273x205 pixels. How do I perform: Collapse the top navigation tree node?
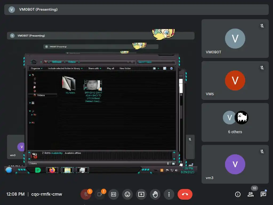(30, 75)
